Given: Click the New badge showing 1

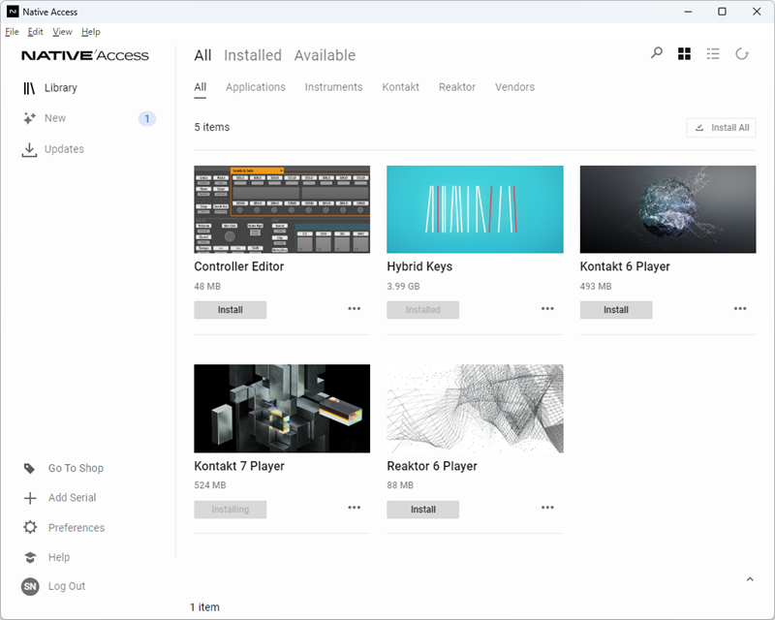Looking at the screenshot, I should tap(147, 118).
